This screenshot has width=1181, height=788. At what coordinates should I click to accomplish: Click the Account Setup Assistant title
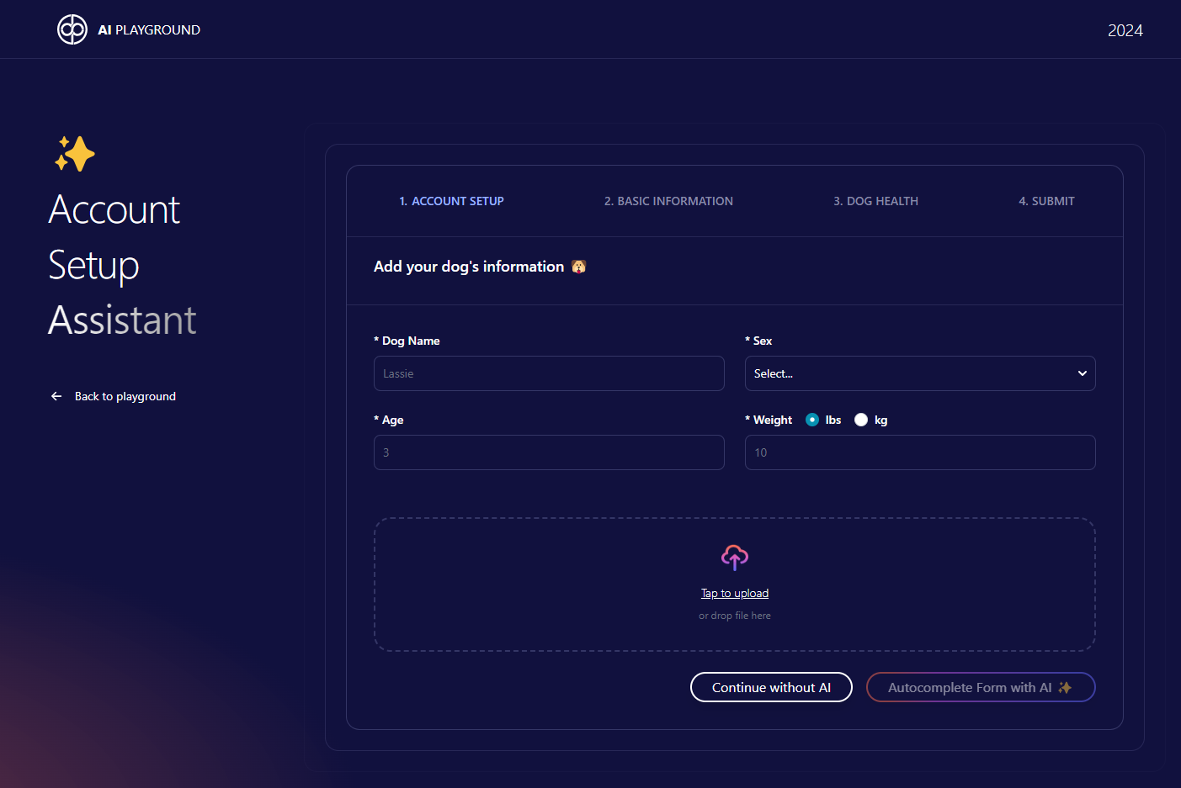[x=122, y=265]
